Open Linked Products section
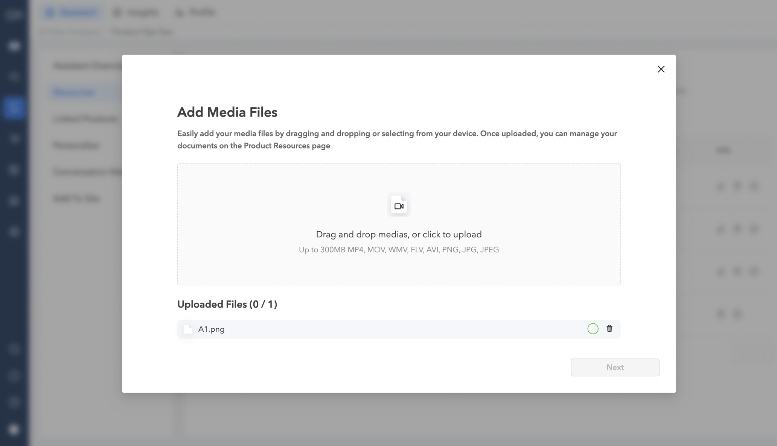The image size is (777, 446). [x=85, y=119]
